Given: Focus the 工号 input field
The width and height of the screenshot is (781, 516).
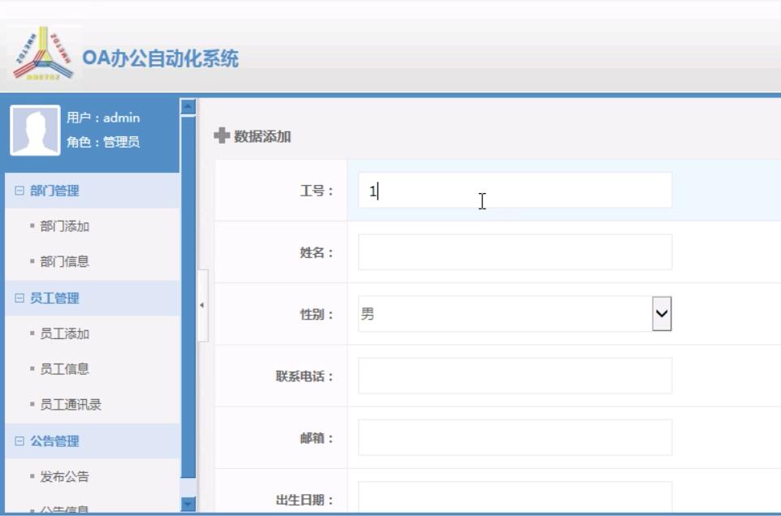Looking at the screenshot, I should point(515,191).
